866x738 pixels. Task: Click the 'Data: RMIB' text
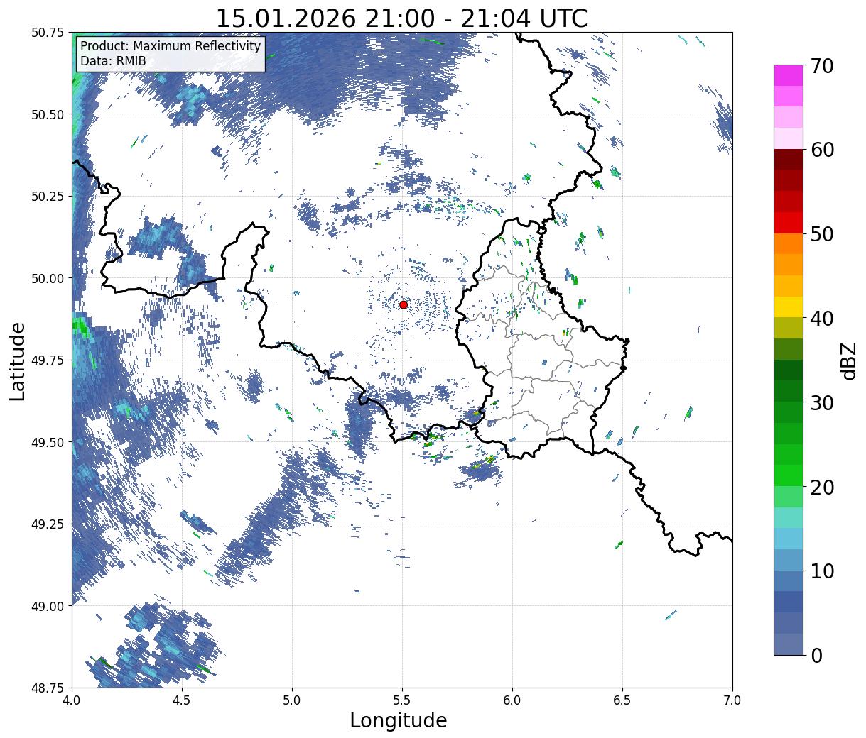coord(113,61)
